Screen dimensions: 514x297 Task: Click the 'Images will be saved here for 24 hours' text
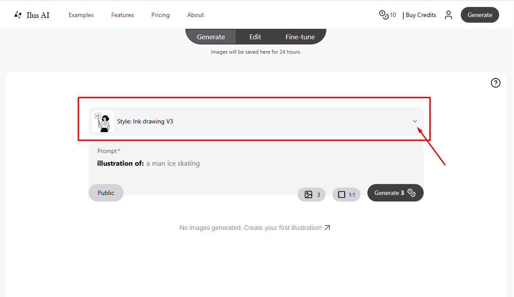[256, 52]
